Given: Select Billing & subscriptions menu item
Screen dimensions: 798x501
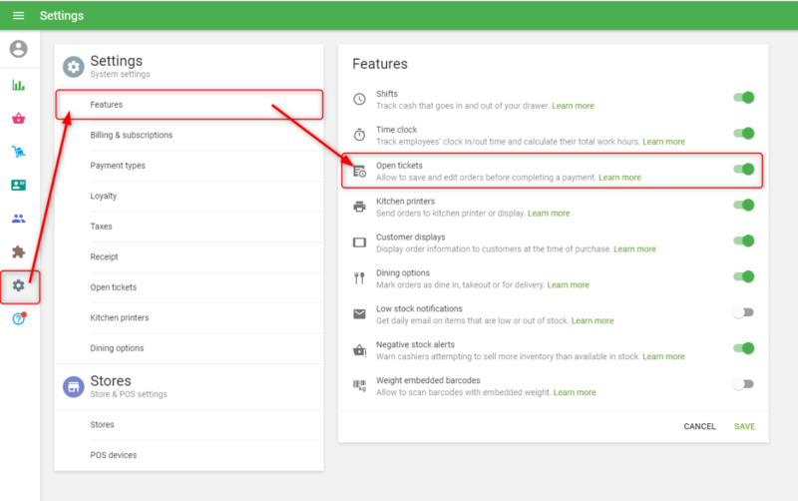Looking at the screenshot, I should pyautogui.click(x=131, y=135).
